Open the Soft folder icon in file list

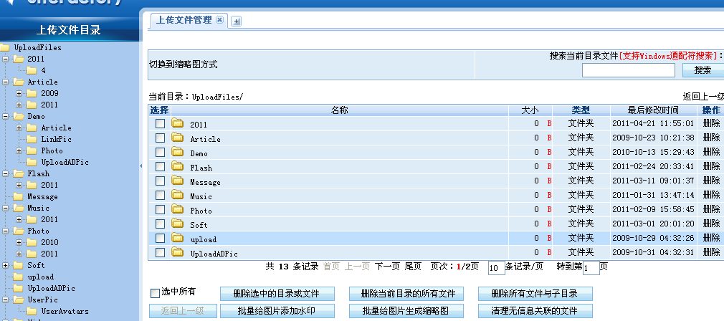pyautogui.click(x=177, y=223)
